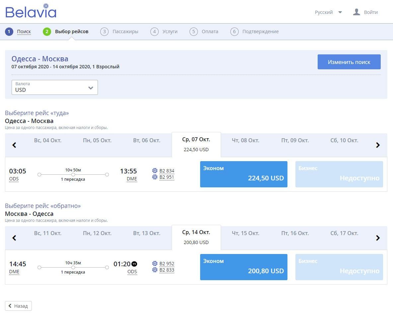
Task: Click the snowflake icon next to B2 952
Action: click(x=155, y=263)
